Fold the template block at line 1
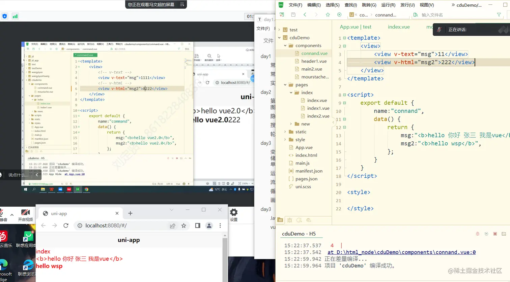The width and height of the screenshot is (510, 282). 344,38
